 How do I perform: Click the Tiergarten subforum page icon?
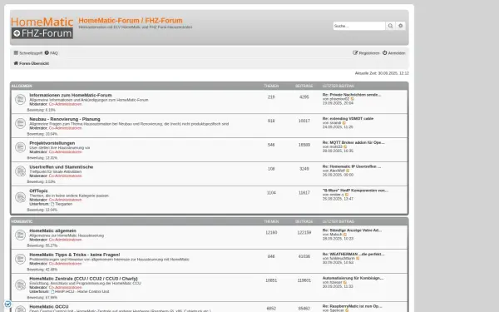click(x=52, y=204)
